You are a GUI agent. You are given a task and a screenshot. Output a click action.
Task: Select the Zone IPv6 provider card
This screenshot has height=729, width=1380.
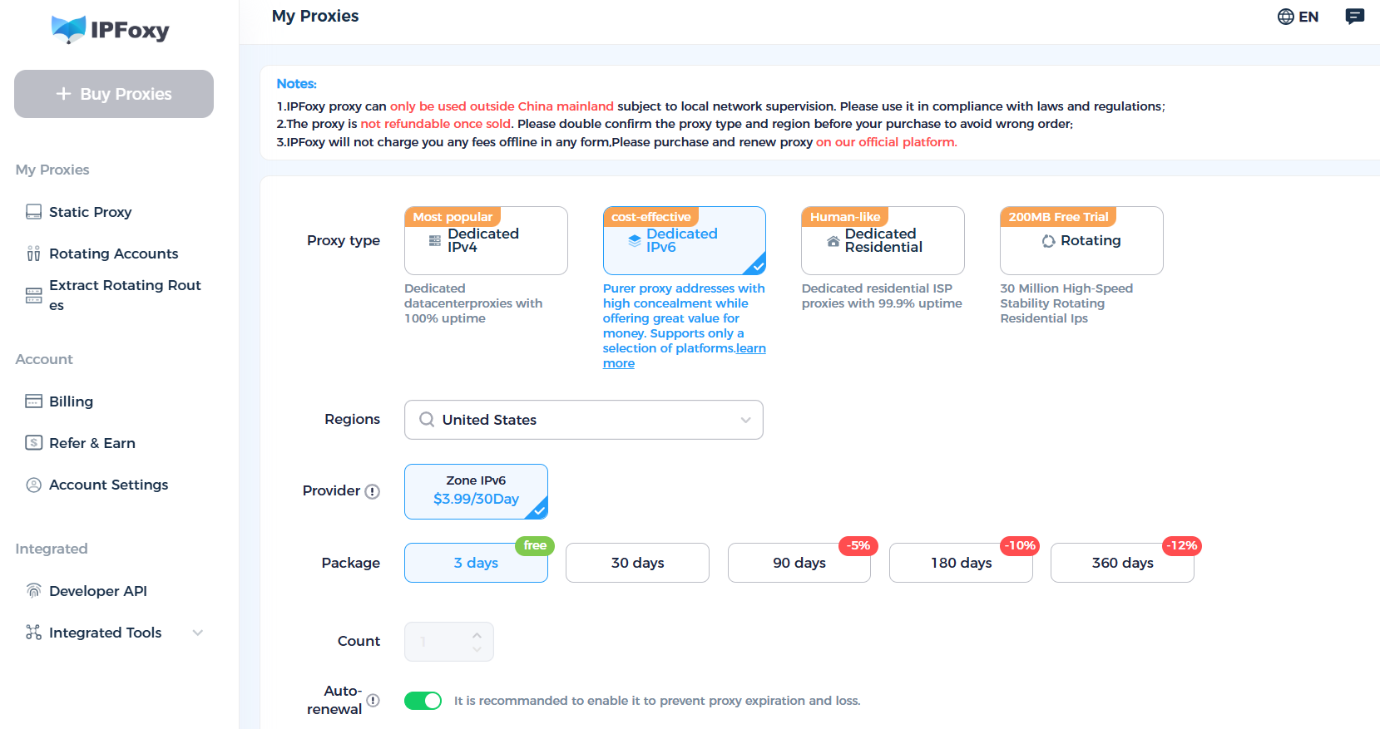pos(476,491)
